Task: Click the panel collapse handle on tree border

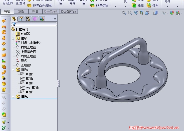Action: coord(59,83)
